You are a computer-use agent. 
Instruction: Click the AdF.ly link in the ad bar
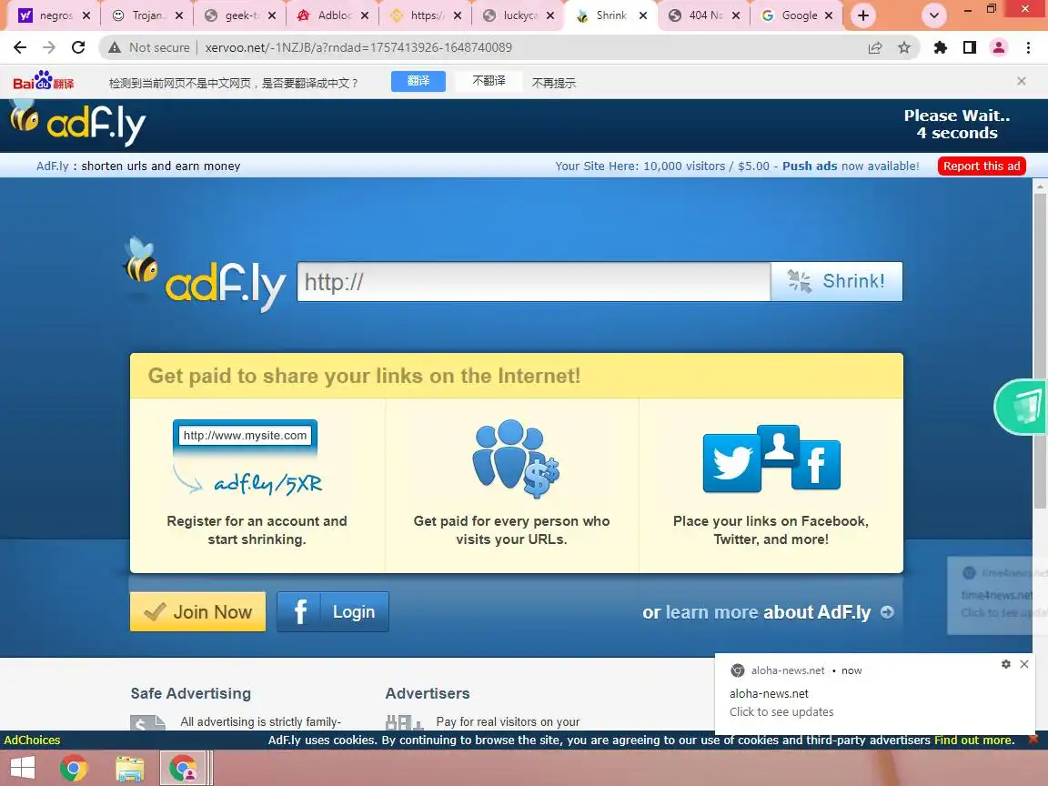52,166
